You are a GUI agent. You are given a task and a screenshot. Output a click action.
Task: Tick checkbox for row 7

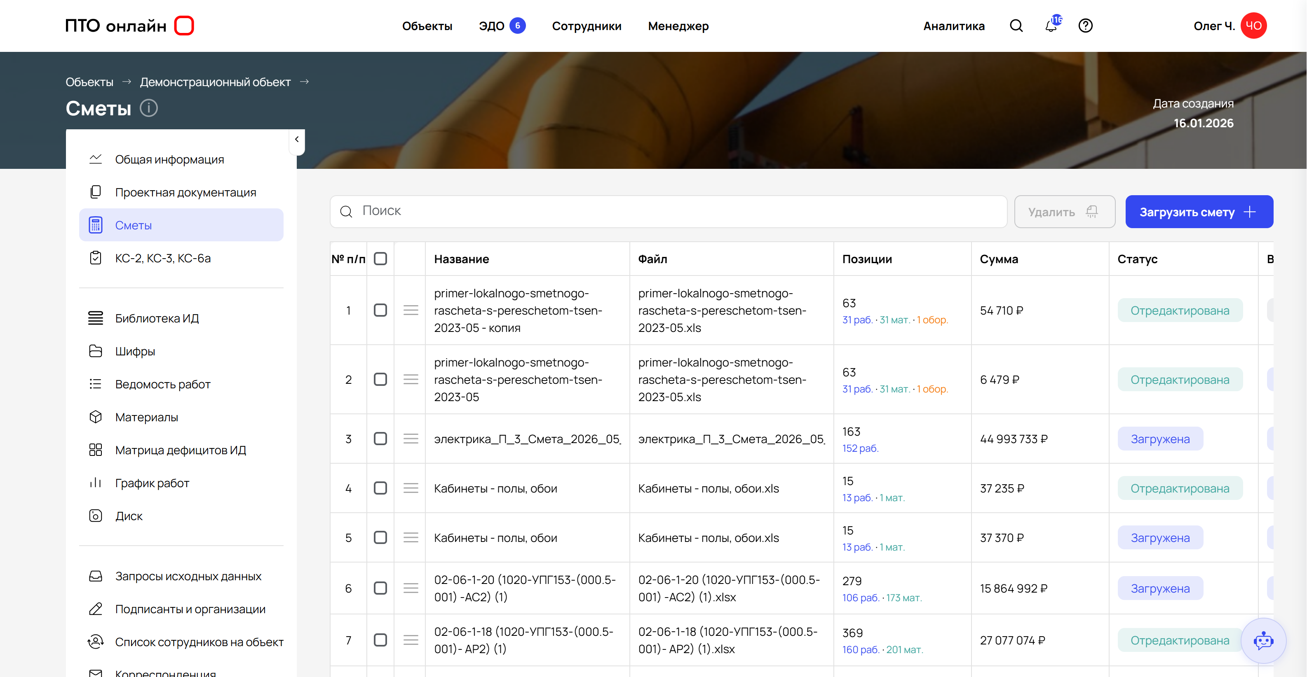[380, 640]
